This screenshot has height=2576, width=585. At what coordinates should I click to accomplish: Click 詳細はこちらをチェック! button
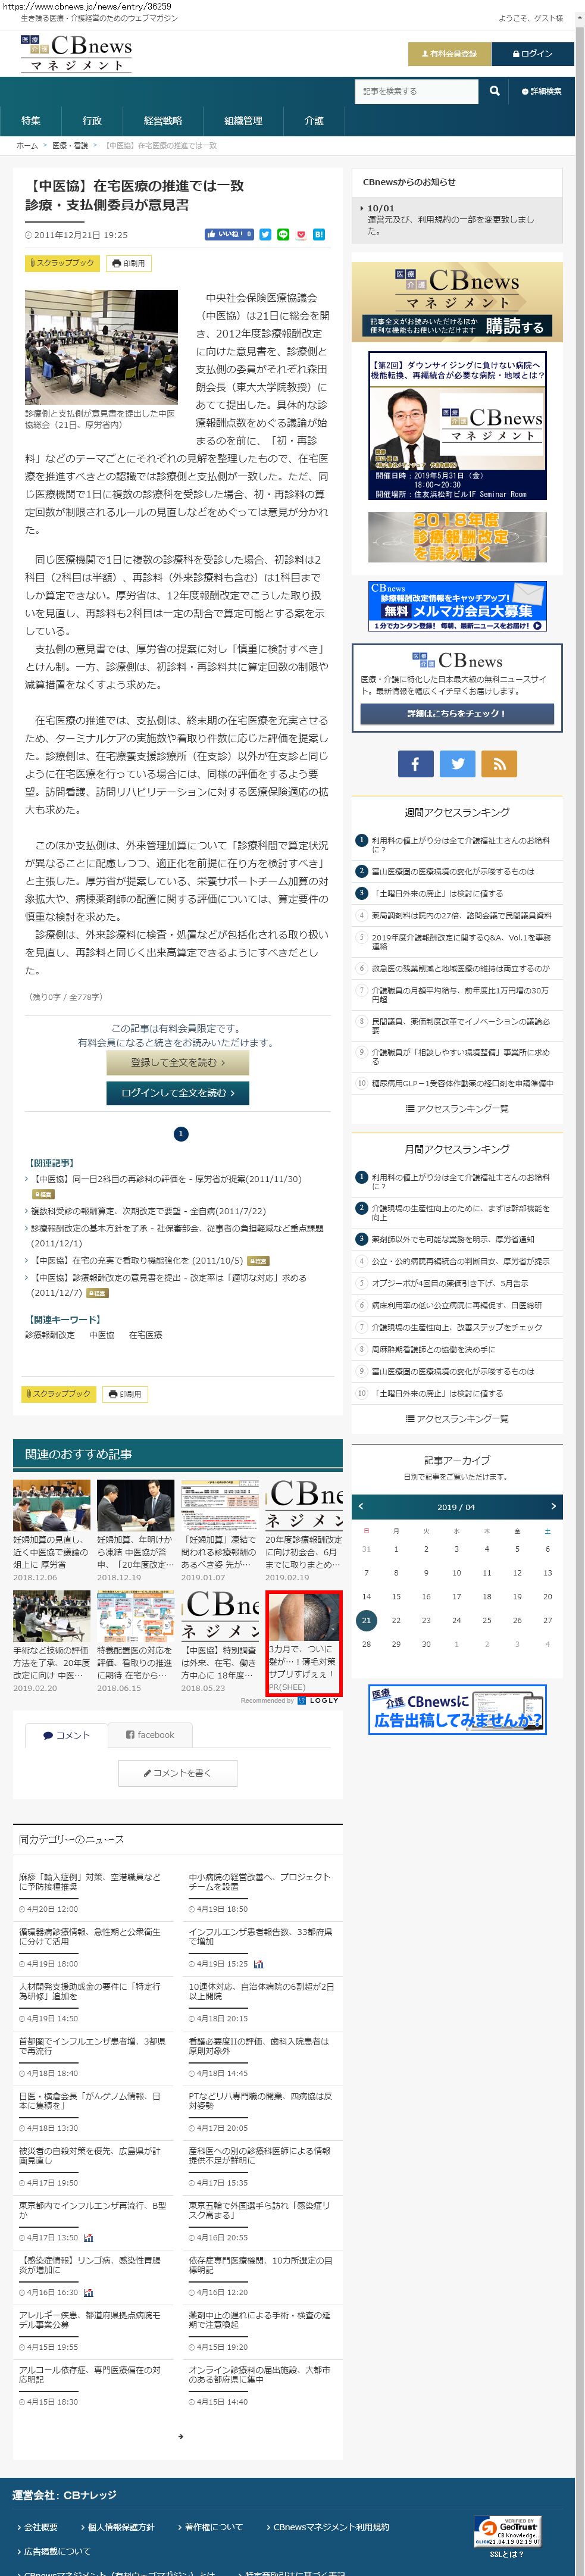pos(457,714)
